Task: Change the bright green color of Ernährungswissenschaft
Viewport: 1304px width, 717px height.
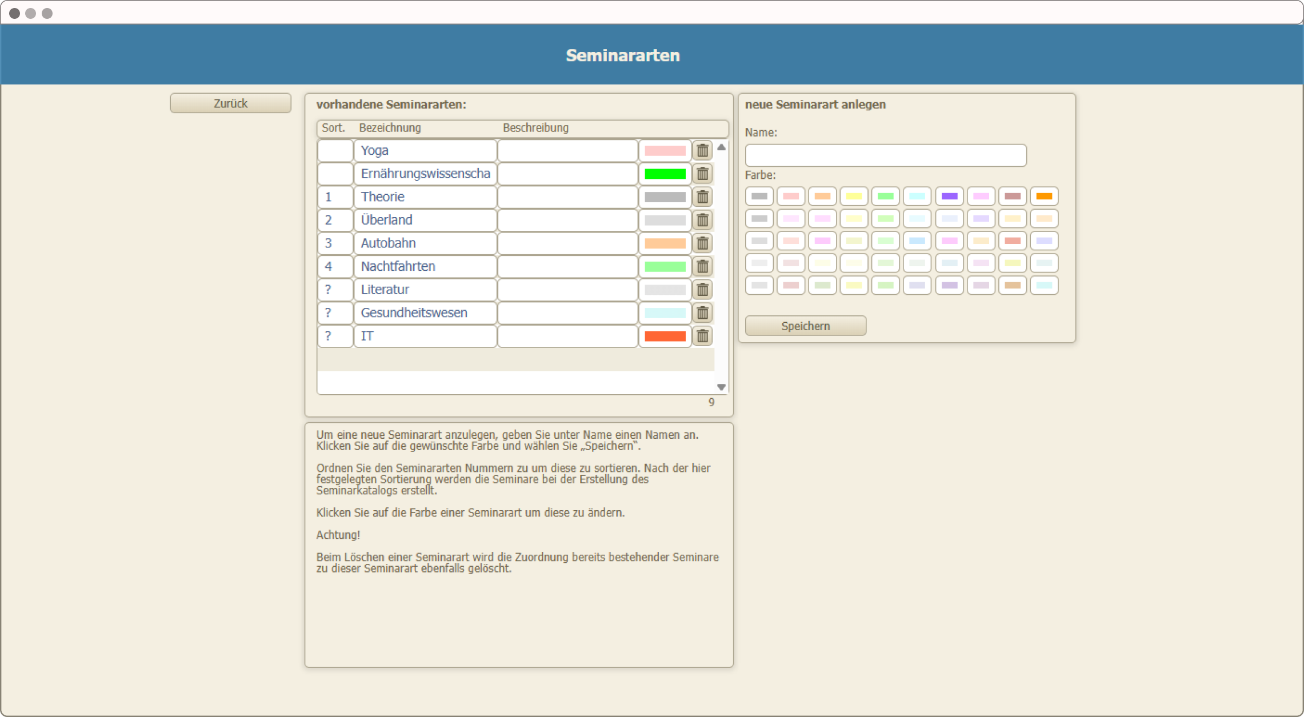Action: click(665, 174)
